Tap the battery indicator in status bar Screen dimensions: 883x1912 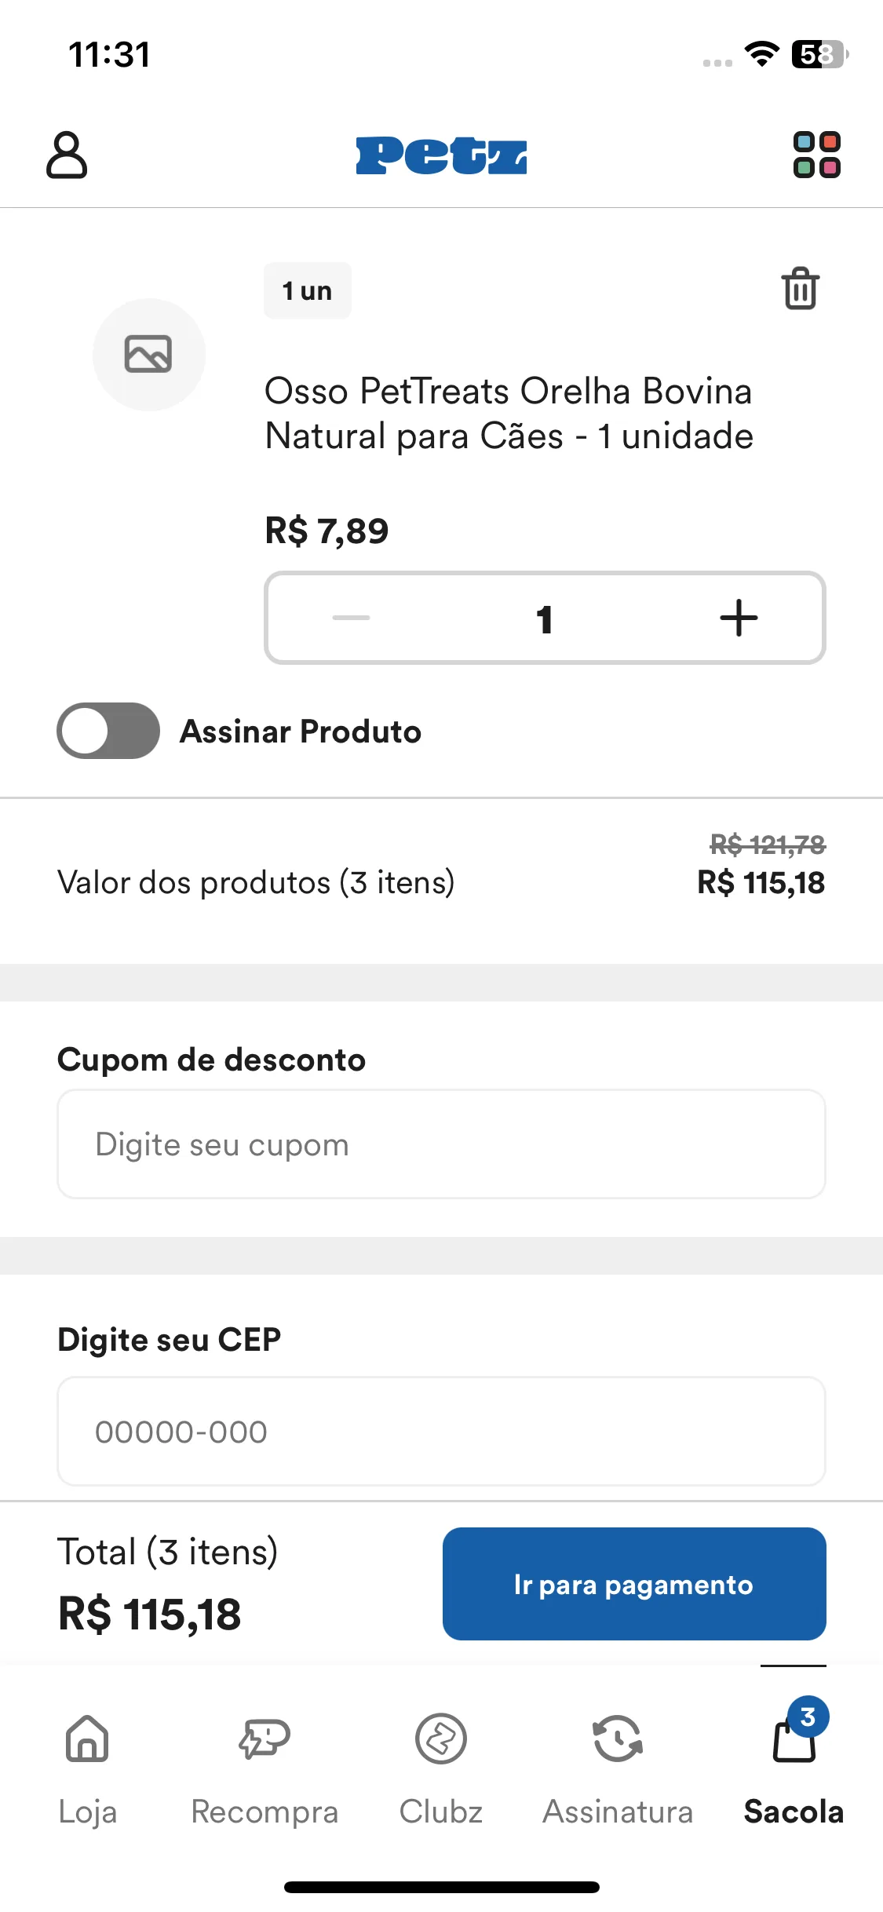pos(819,54)
